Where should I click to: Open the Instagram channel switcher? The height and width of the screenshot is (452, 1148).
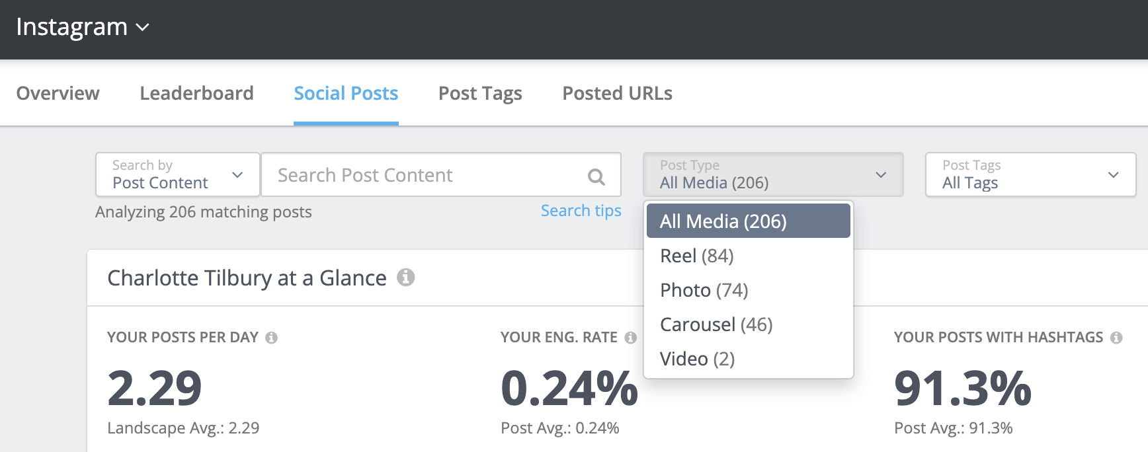(83, 27)
